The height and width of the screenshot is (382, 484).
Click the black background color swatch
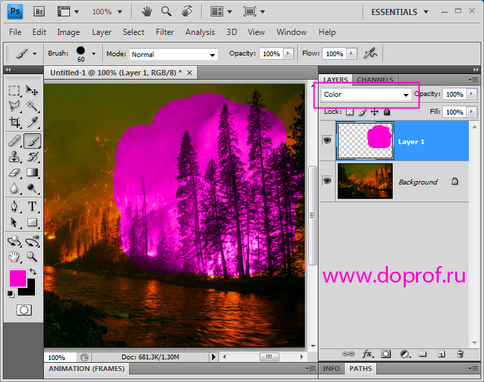pos(31,290)
